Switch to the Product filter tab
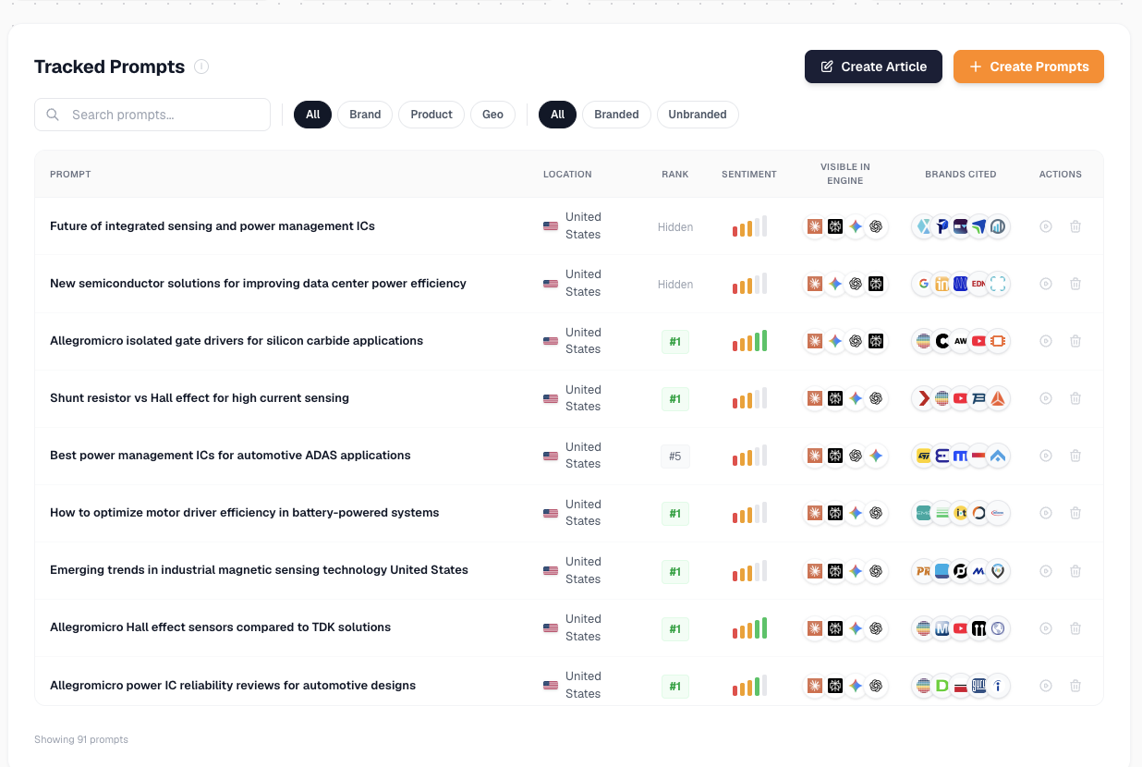The width and height of the screenshot is (1142, 767). (x=431, y=115)
